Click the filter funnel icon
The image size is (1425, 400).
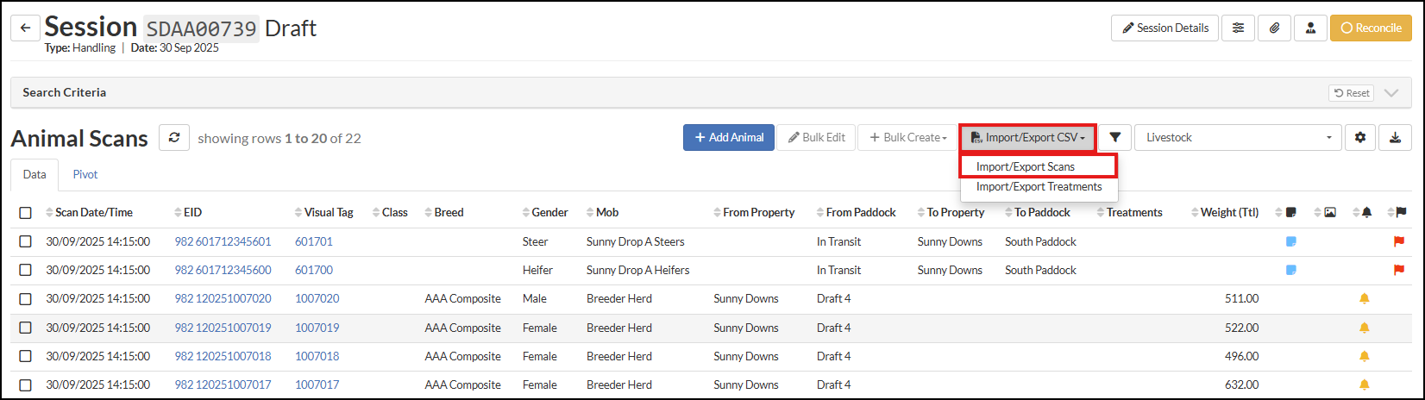click(1114, 138)
